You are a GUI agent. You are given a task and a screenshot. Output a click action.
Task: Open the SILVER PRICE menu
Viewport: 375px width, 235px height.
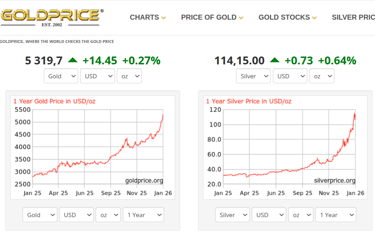[x=353, y=18]
